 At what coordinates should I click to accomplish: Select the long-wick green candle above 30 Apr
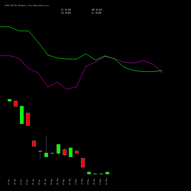pyautogui.click(x=46, y=155)
